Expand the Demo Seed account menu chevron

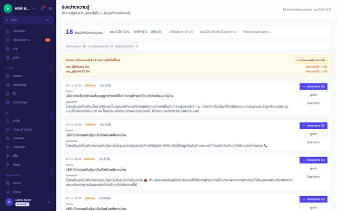coord(49,202)
